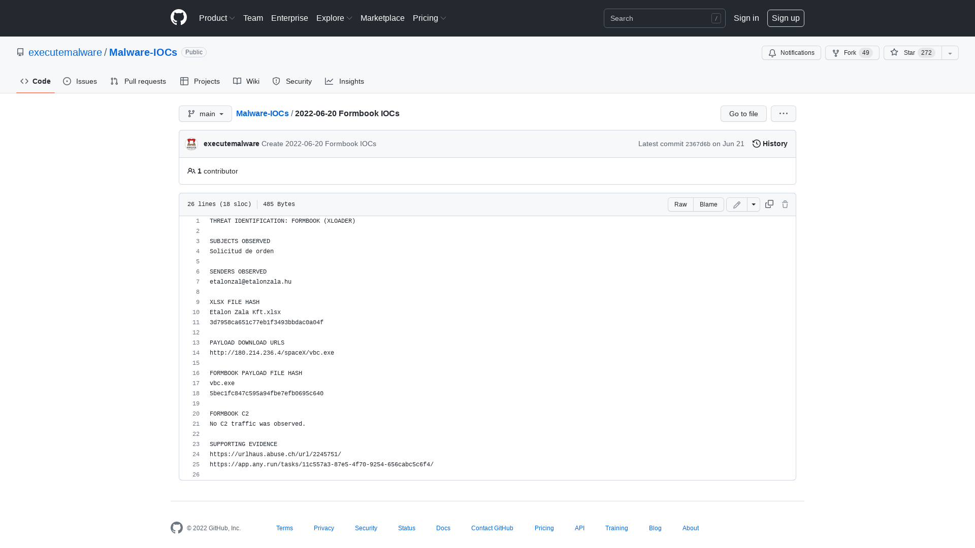Delete the file using the trash icon
Image resolution: width=975 pixels, height=548 pixels.
pos(785,204)
